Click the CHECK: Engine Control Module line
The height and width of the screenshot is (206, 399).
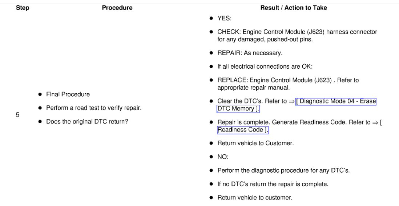(x=297, y=32)
